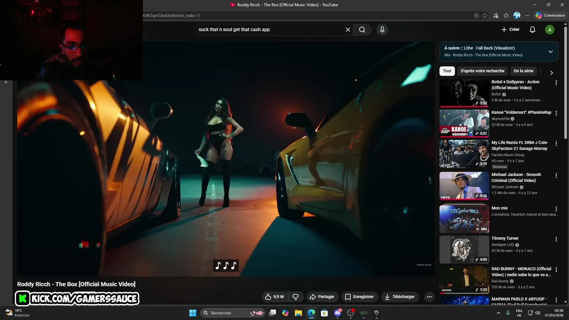Screen dimensions: 569x320
Task: Show more filter chips with right arrow
Action: click(551, 72)
